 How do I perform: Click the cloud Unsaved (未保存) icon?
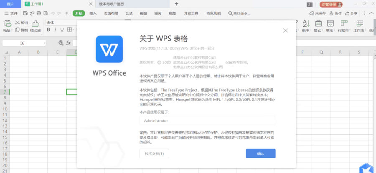click(312, 13)
